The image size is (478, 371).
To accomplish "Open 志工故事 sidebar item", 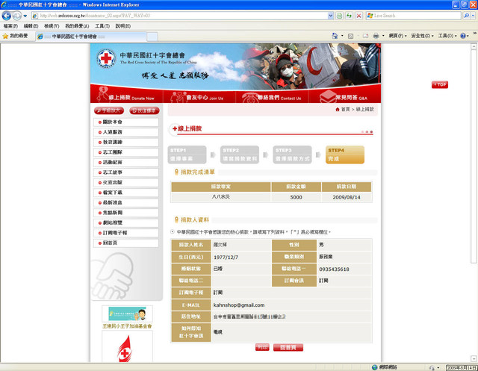I will point(126,172).
